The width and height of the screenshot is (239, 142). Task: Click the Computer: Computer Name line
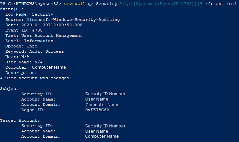pos(36,67)
